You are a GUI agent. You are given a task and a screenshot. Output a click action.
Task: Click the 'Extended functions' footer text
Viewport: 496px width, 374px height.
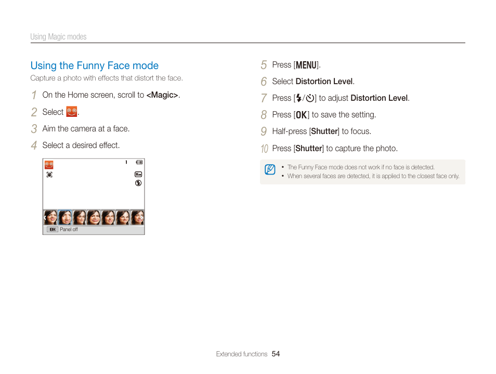(x=242, y=354)
